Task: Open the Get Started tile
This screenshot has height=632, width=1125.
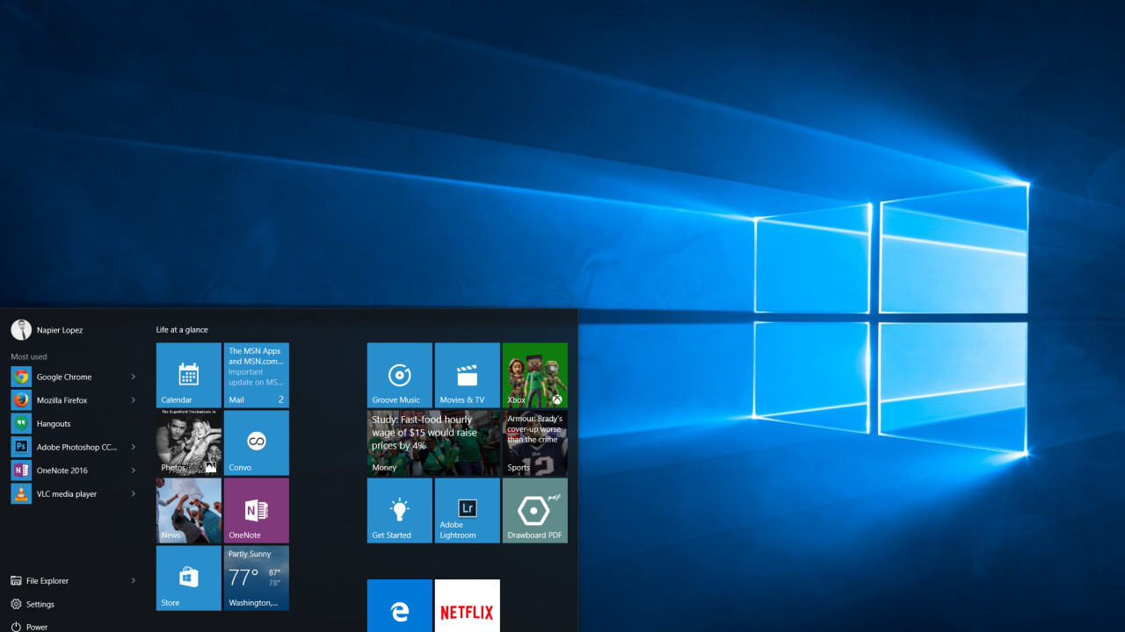Action: tap(399, 510)
